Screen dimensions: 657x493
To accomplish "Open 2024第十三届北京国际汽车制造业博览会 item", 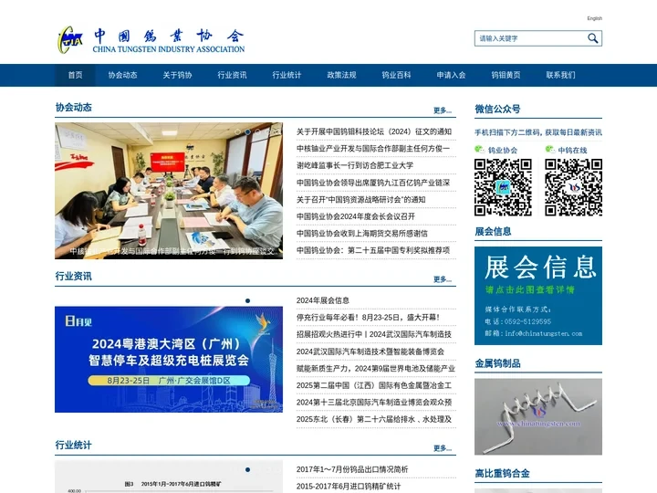I will coord(374,402).
